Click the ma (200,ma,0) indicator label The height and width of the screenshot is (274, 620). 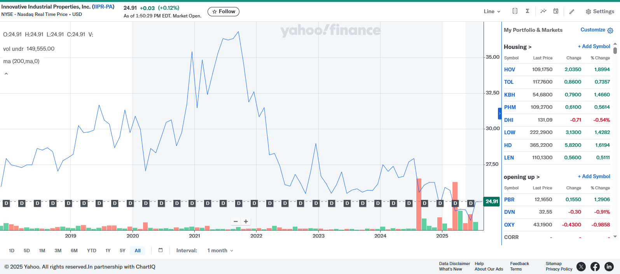click(x=21, y=61)
